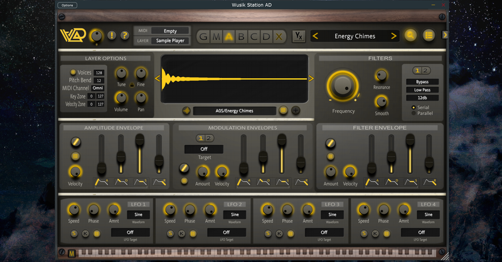Screen dimensions: 502x262
Task: Open the preset list menu icon
Action: pyautogui.click(x=429, y=35)
